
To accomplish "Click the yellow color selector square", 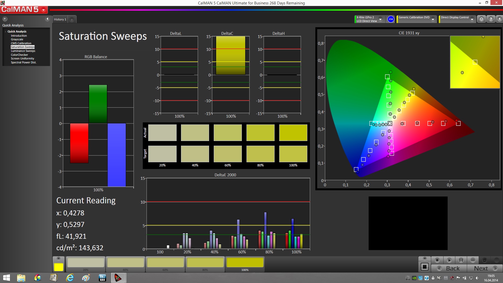I will (58, 267).
